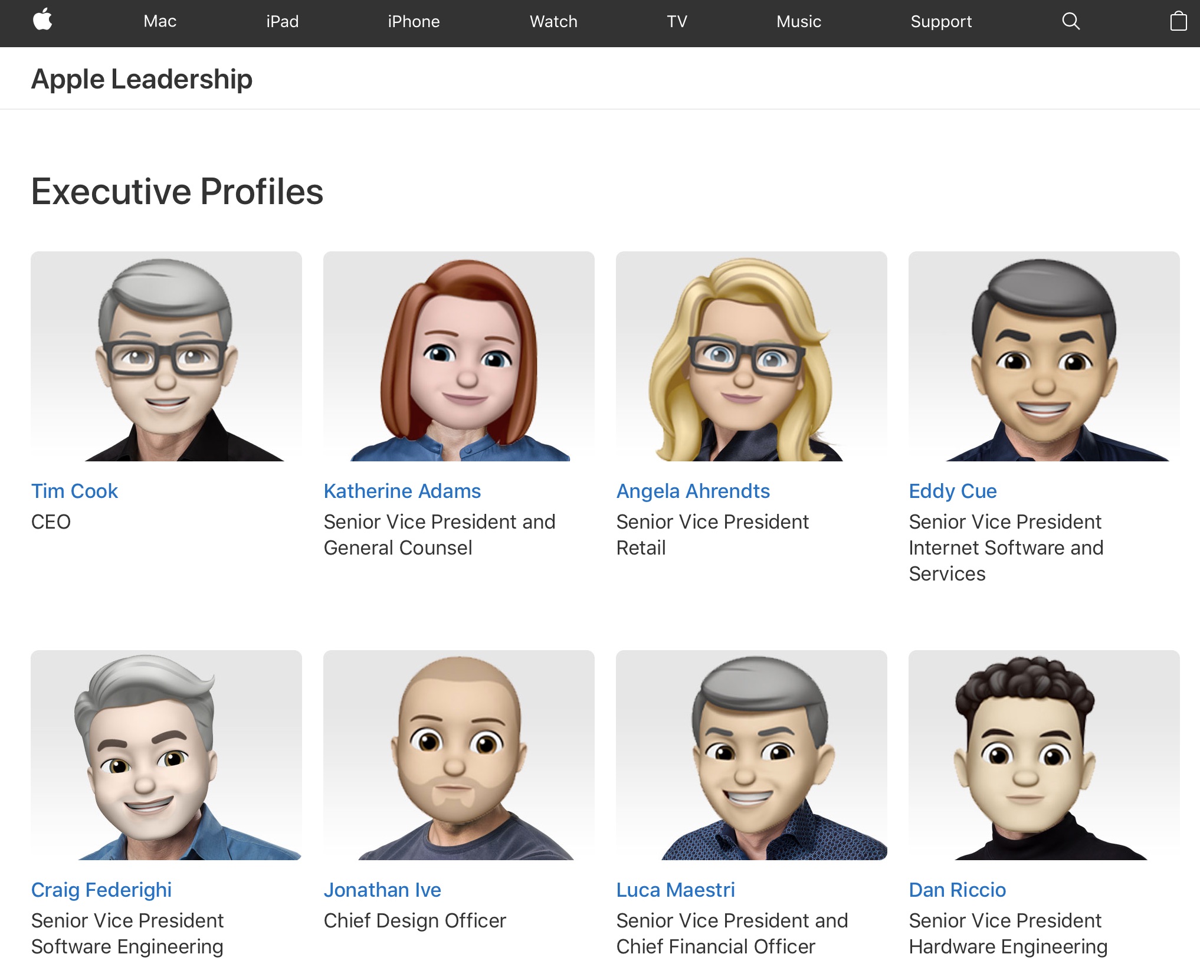Open Craig Federighi's profile link

101,890
